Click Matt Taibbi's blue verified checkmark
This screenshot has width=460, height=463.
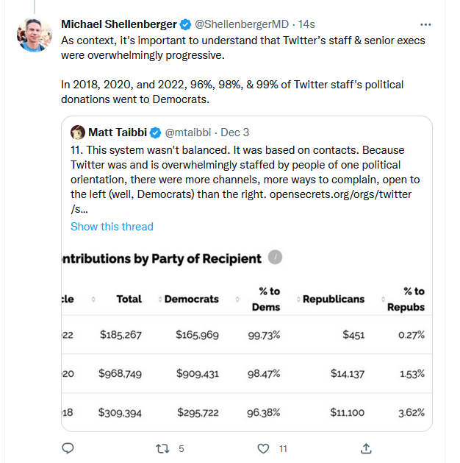pyautogui.click(x=156, y=132)
